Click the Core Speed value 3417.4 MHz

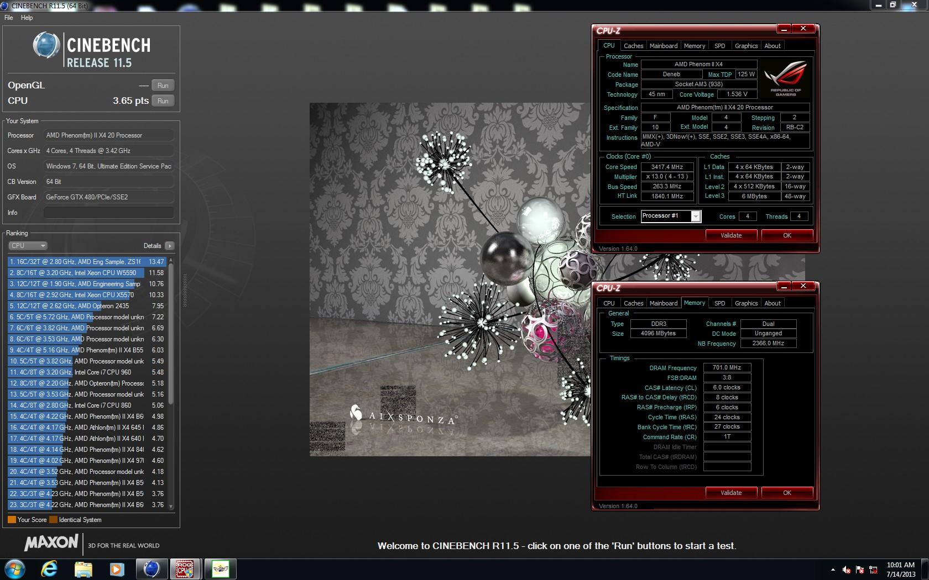[667, 167]
